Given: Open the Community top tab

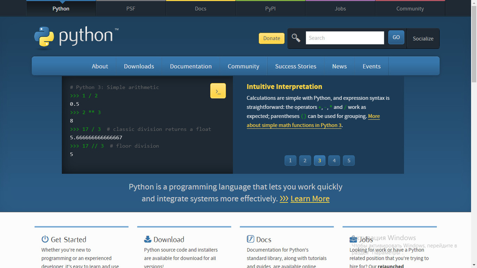Looking at the screenshot, I should 410,8.
